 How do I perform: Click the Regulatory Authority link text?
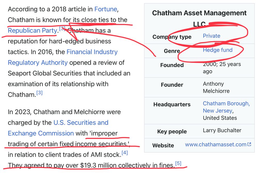coord(38,63)
